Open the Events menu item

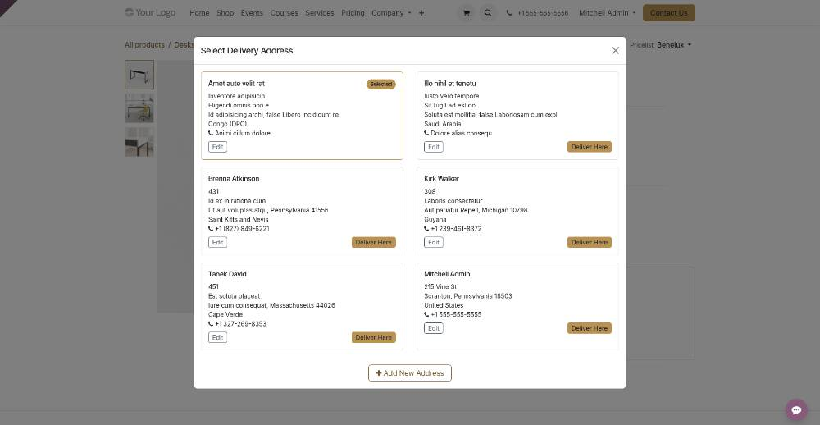[252, 13]
